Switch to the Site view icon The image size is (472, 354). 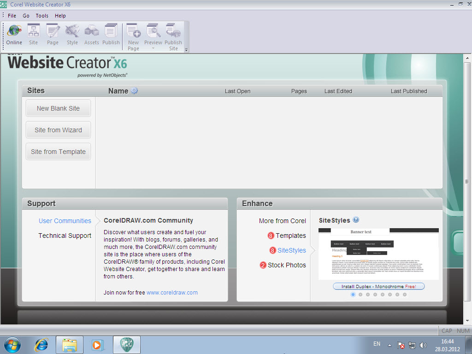[33, 35]
